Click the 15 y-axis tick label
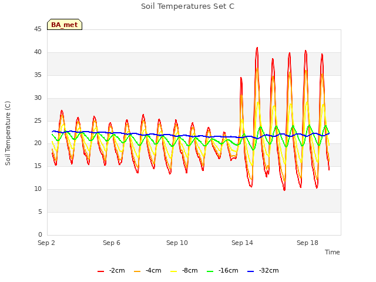The height and width of the screenshot is (282, 376). point(38,166)
